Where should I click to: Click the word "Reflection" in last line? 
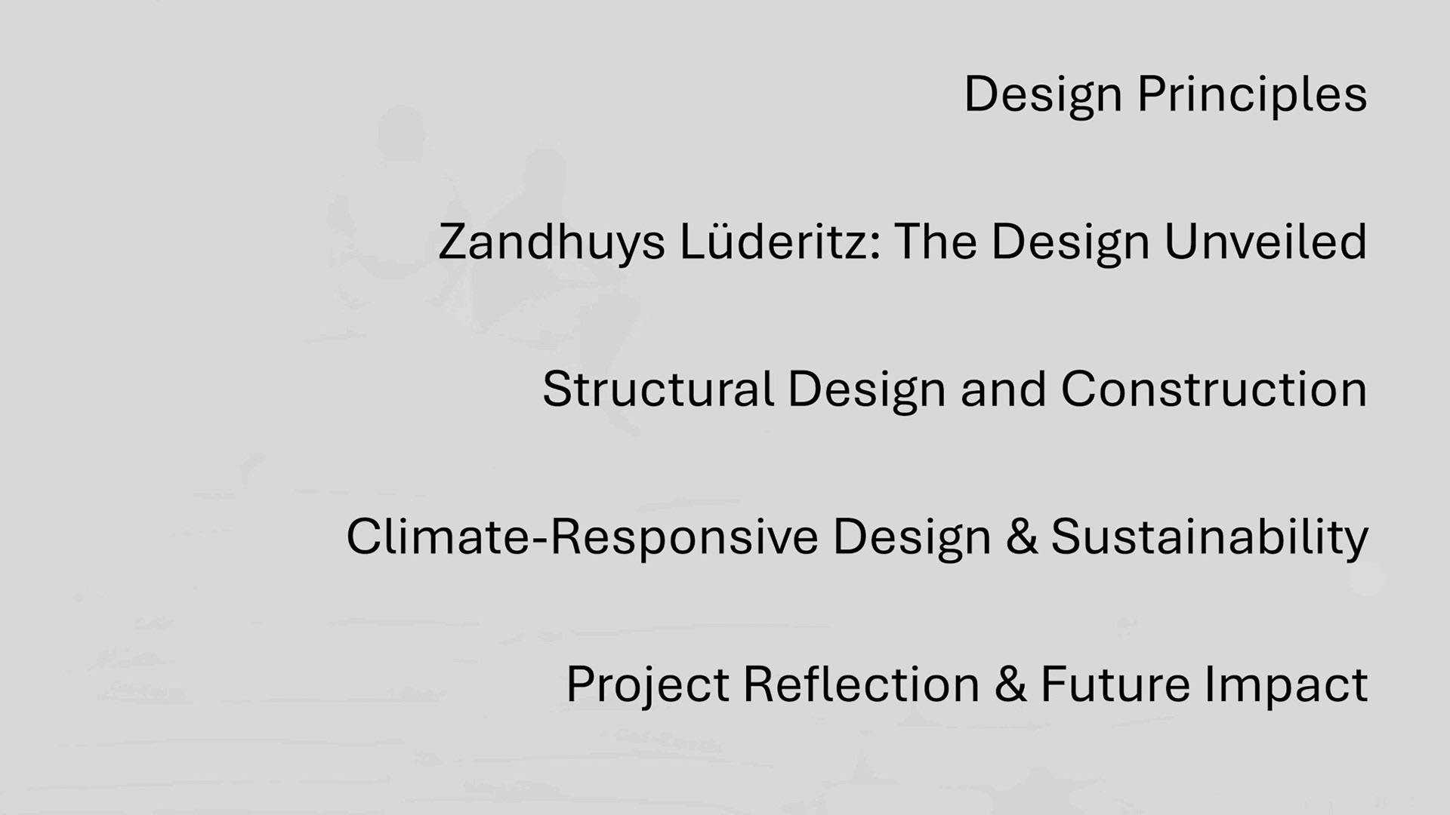coord(861,684)
